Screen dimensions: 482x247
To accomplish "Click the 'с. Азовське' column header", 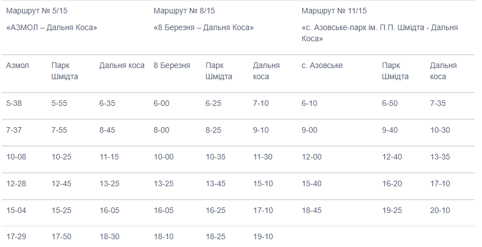I will pos(322,65).
